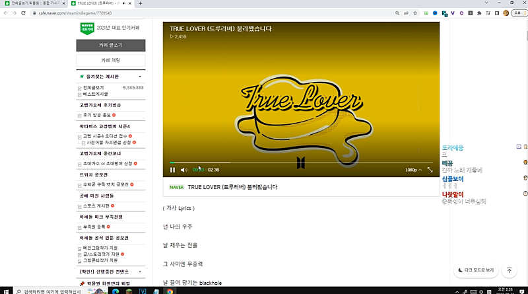Open Chrome from the taskbar
Image resolution: width=528 pixels, height=294 pixels.
coord(170,291)
